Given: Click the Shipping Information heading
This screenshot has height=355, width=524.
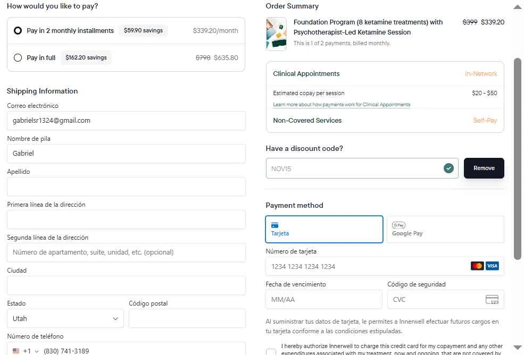Looking at the screenshot, I should point(43,91).
